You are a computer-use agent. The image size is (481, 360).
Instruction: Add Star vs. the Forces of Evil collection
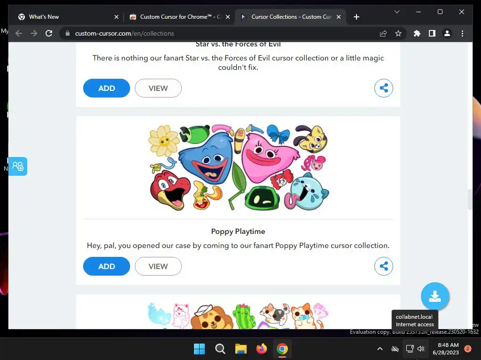(107, 88)
